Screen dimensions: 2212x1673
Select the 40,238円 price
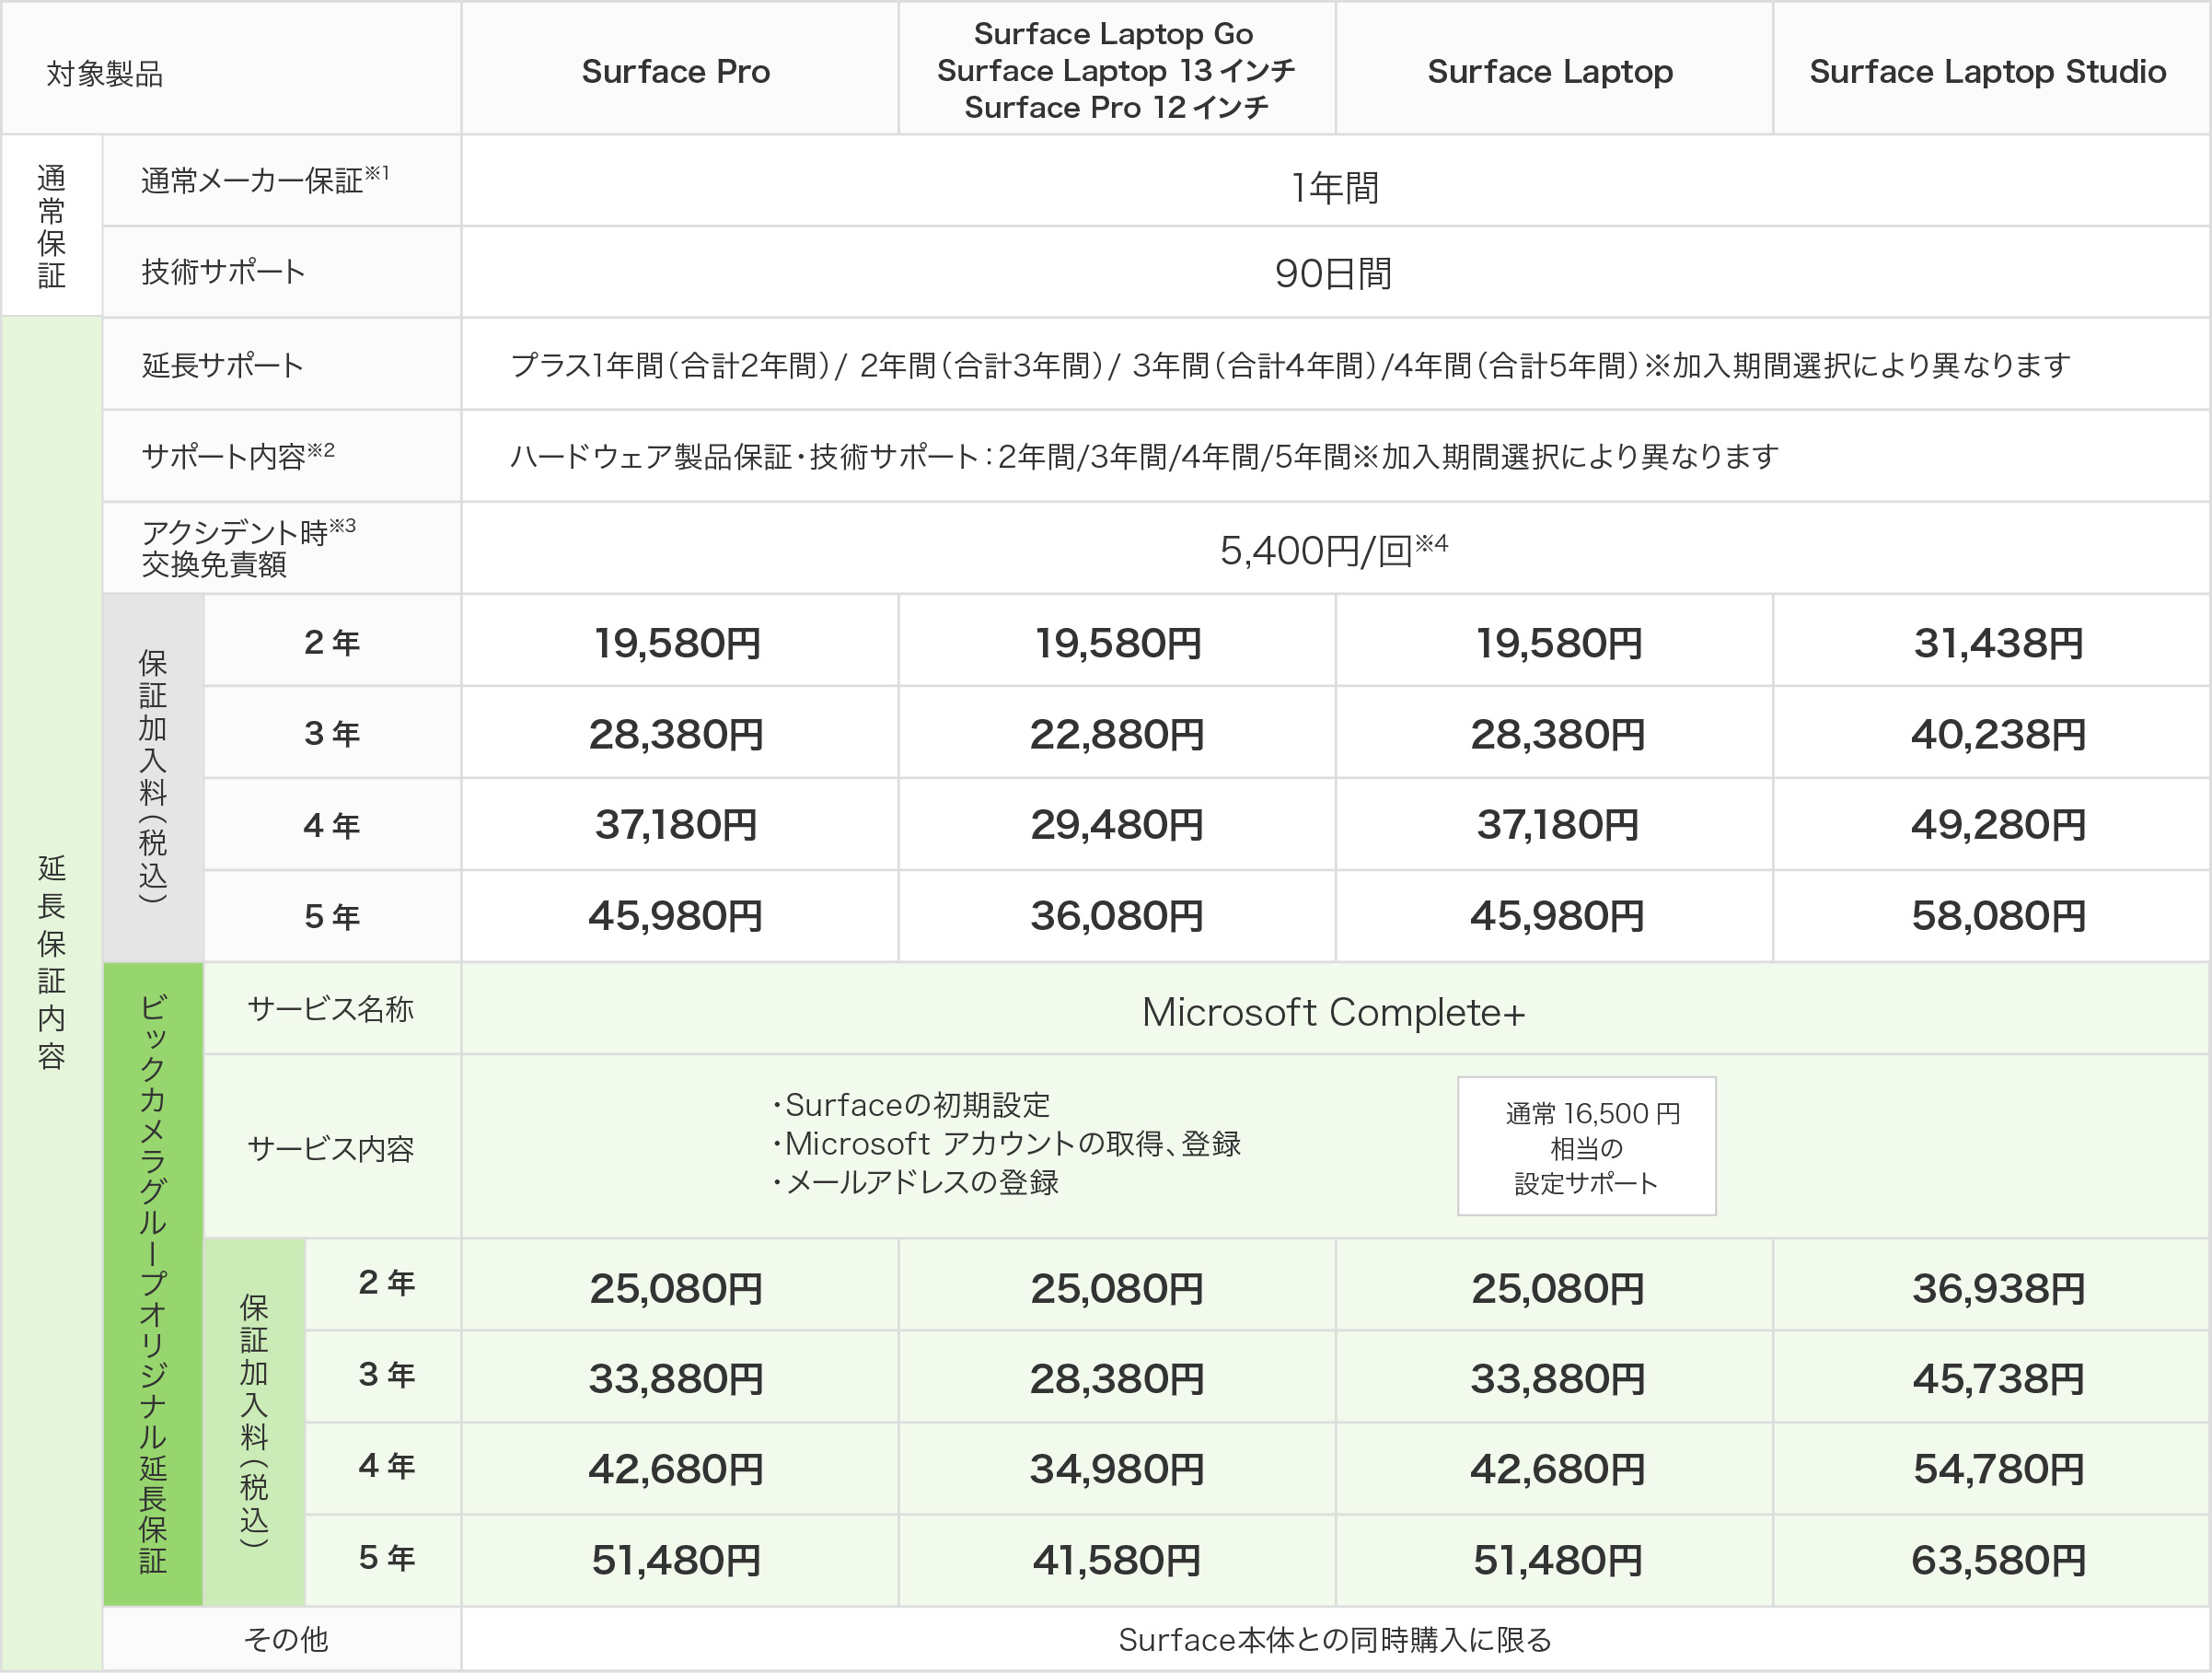1999,735
